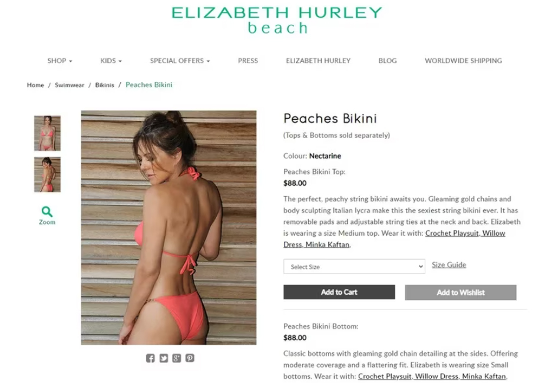Go to WORLDWIDE SHIPPING page

coord(463,61)
